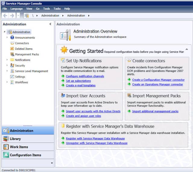Switch to the Library workspace
This screenshot has height=172, width=193.
[28, 139]
